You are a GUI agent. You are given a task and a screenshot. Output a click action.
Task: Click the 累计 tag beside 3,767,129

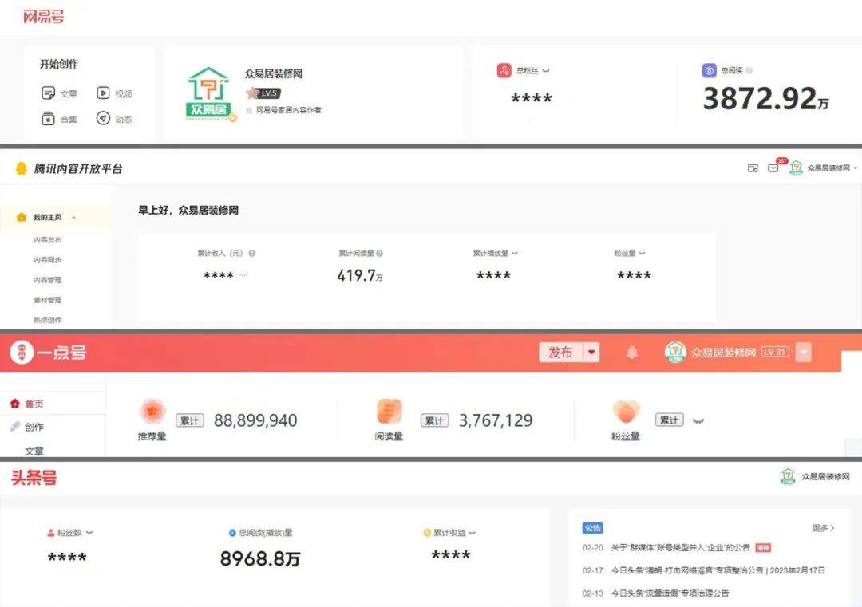click(x=435, y=420)
